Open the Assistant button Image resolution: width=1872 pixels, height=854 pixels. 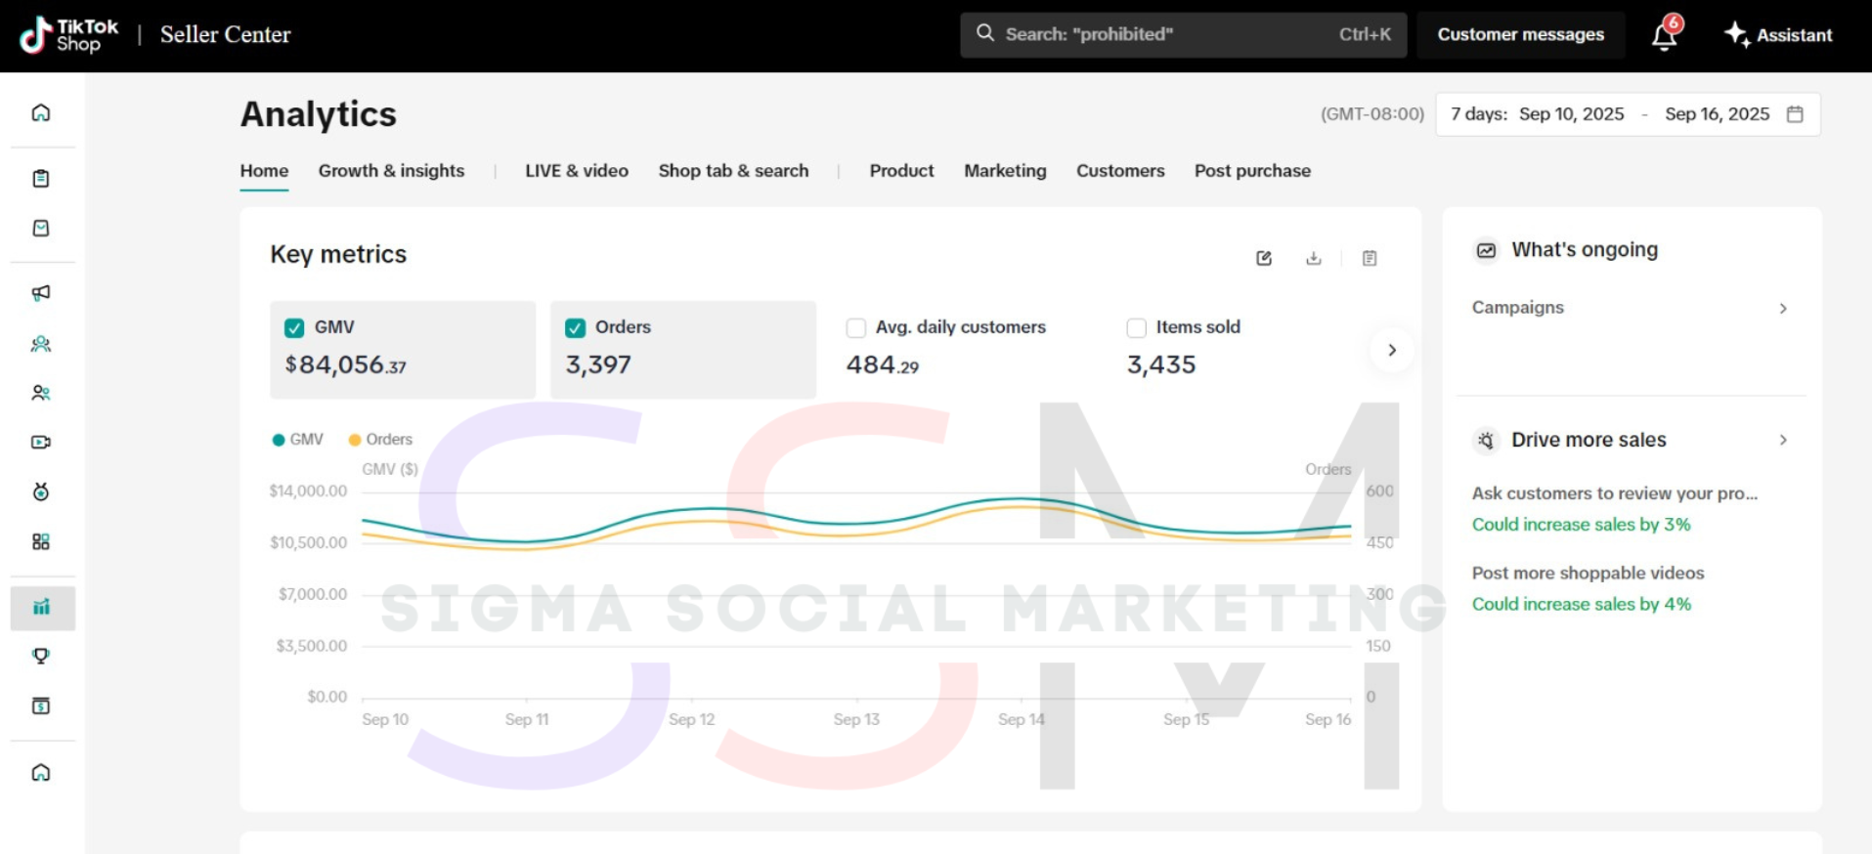tap(1778, 35)
